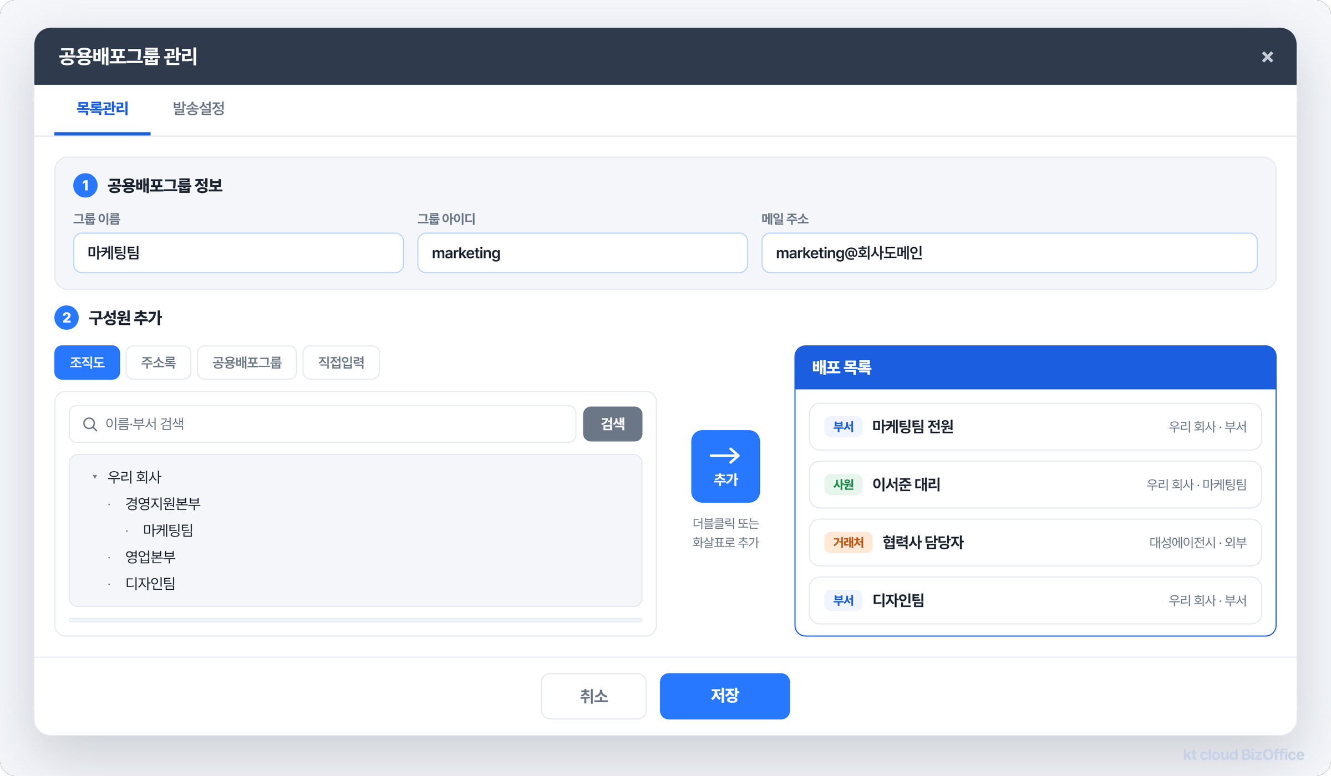Click the 부서 badge beside 디자인팀 in 배포 목록
The height and width of the screenshot is (776, 1331).
843,600
